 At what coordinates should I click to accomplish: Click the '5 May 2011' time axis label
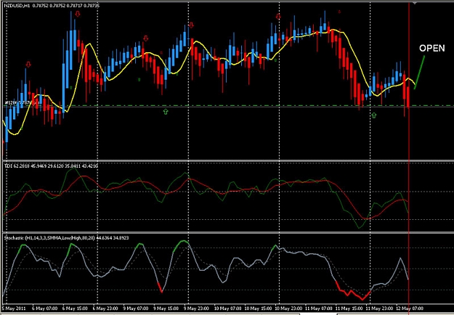pyautogui.click(x=15, y=308)
